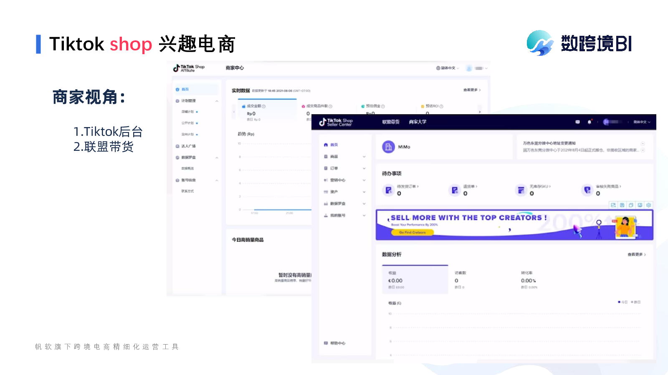
Task: Click the info icon beside 成交商品件数
Action: coord(330,106)
